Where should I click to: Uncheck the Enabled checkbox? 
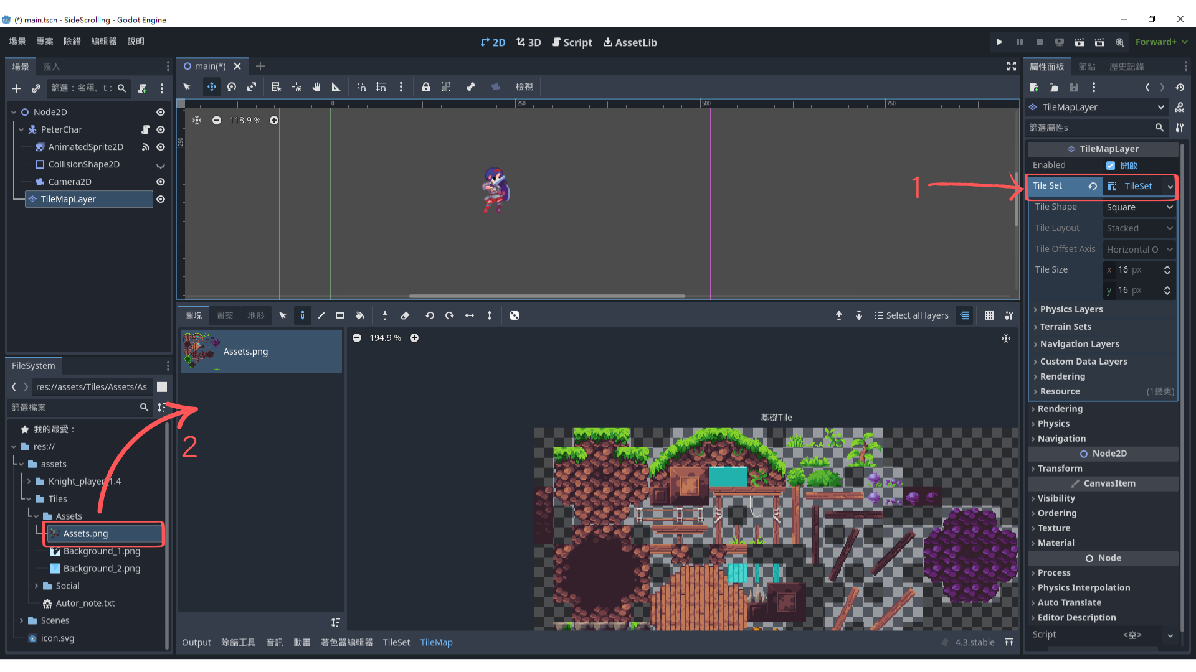click(1111, 166)
